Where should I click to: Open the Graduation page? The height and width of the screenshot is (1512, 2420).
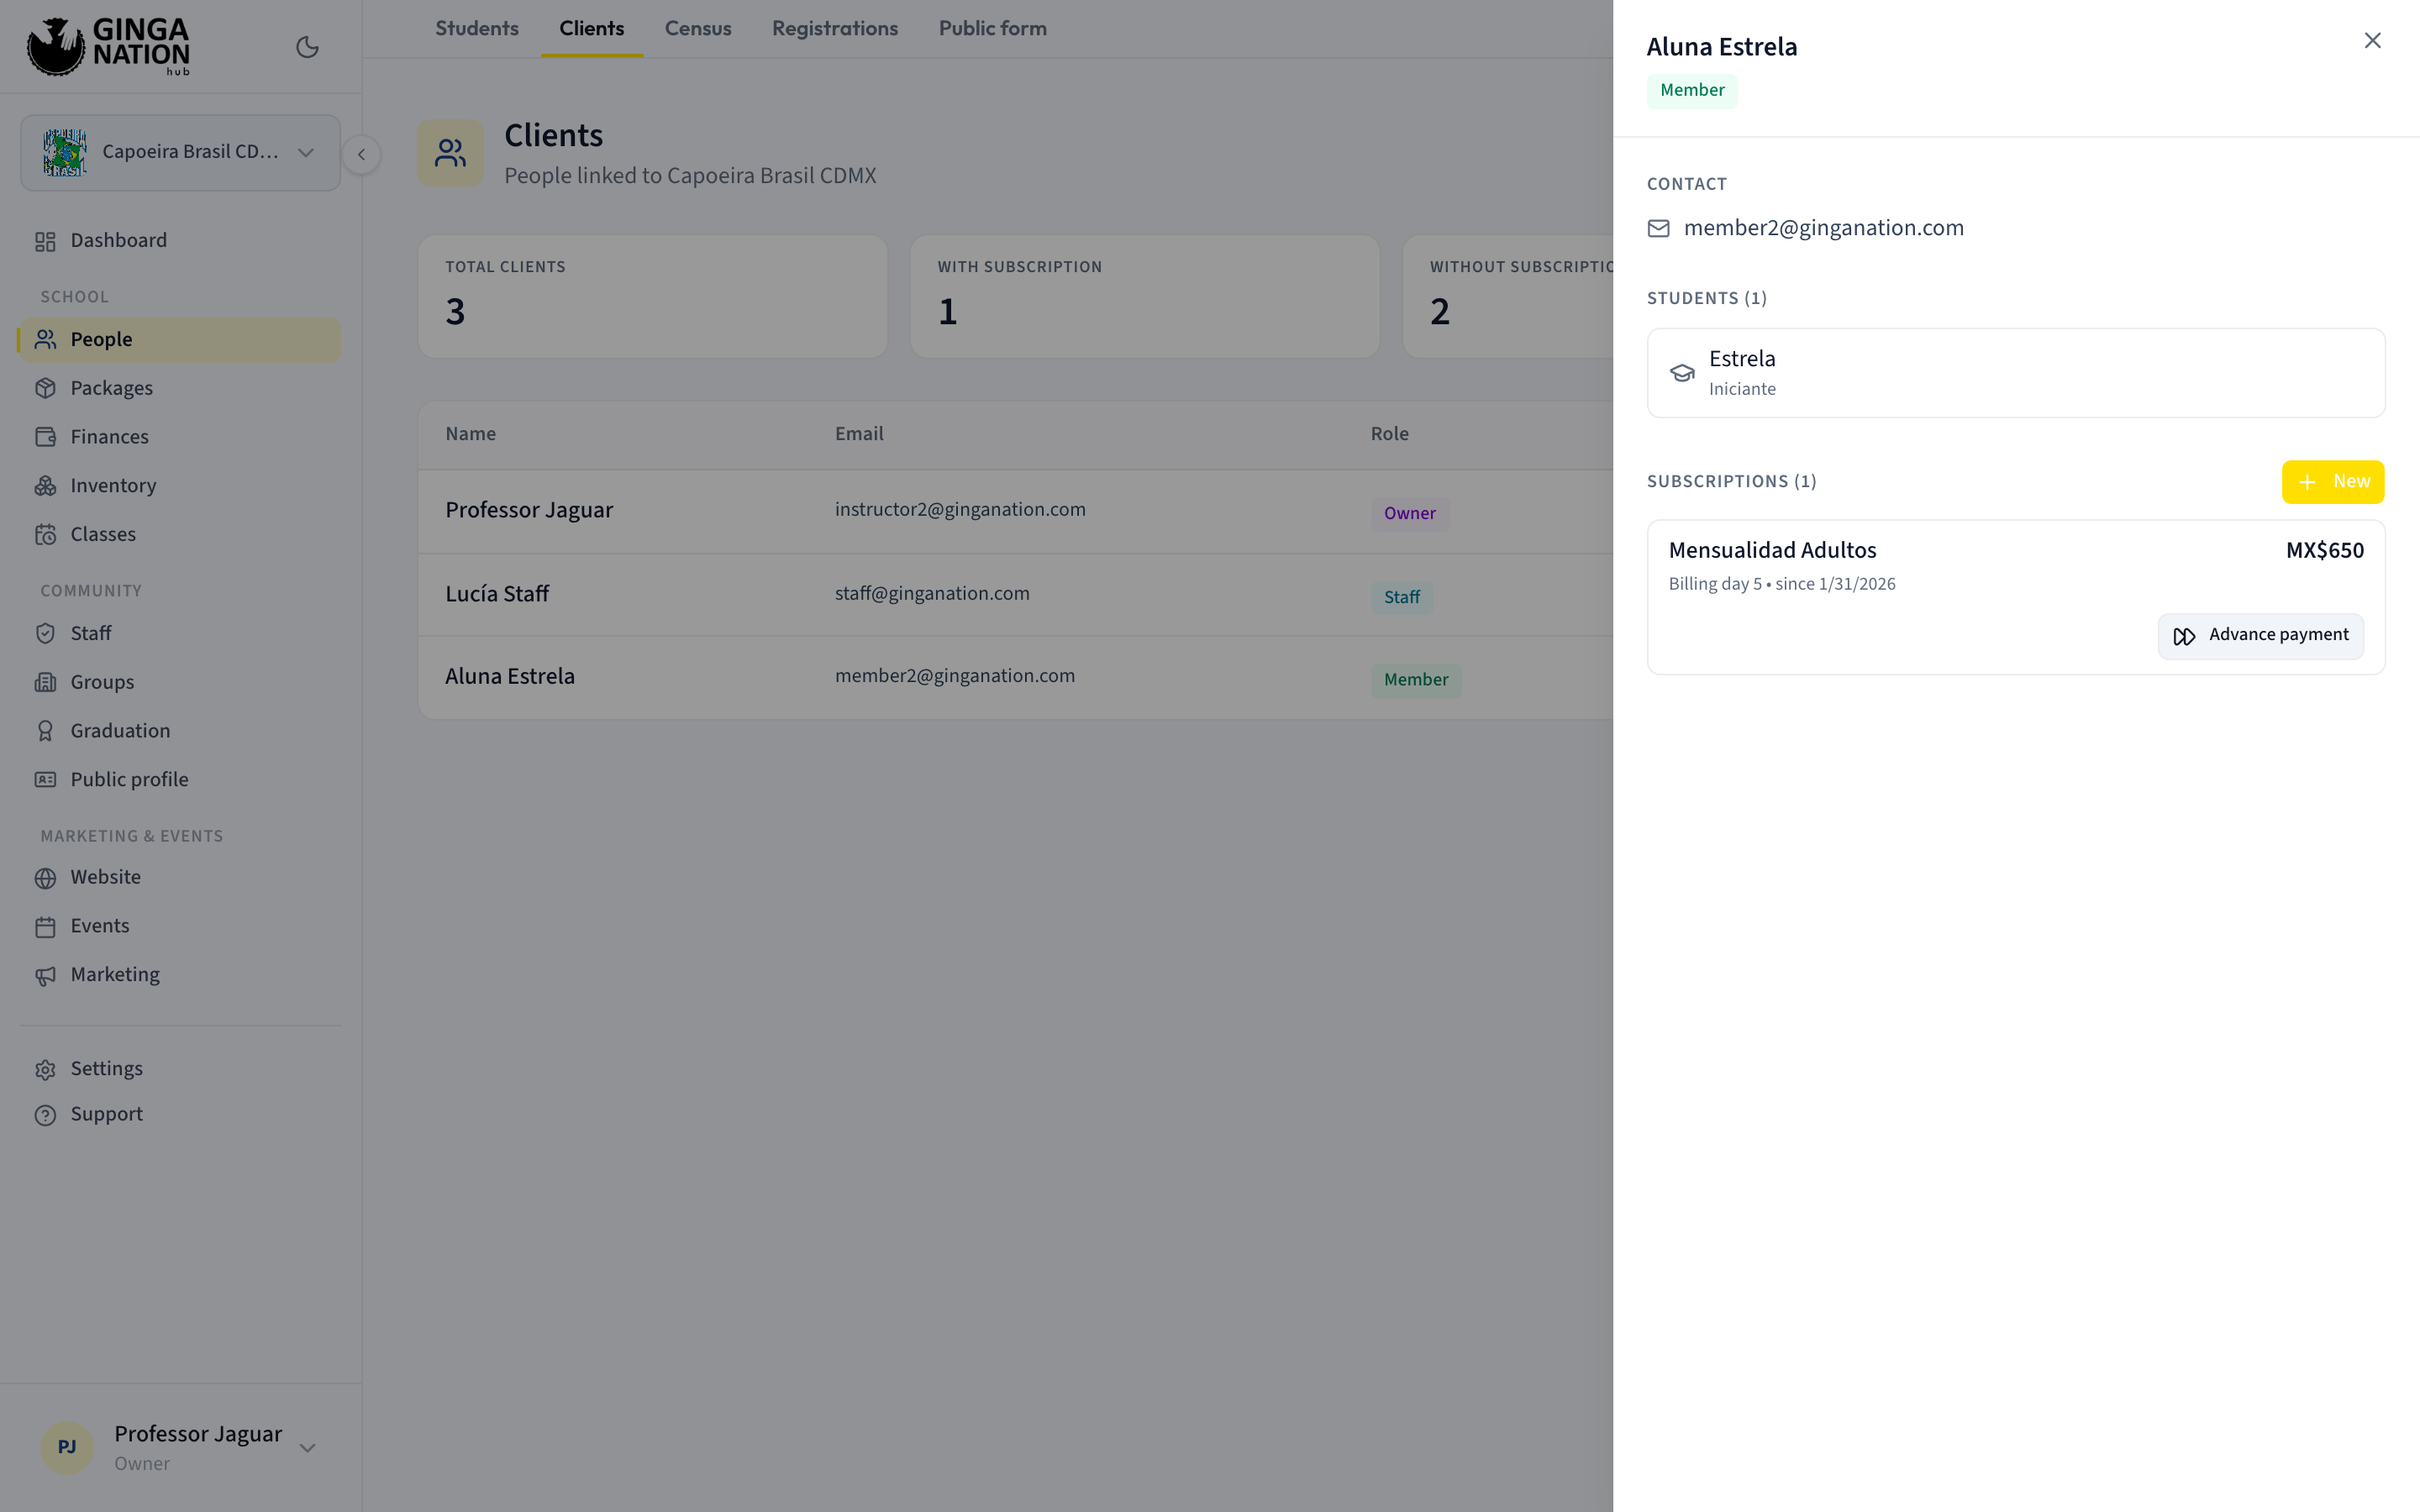(180, 731)
